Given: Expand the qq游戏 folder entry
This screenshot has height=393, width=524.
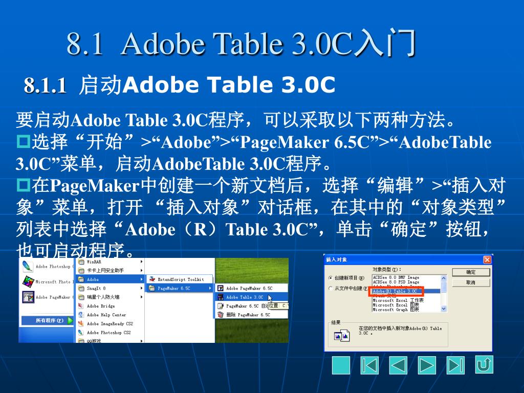Looking at the screenshot, I should pos(111,340).
